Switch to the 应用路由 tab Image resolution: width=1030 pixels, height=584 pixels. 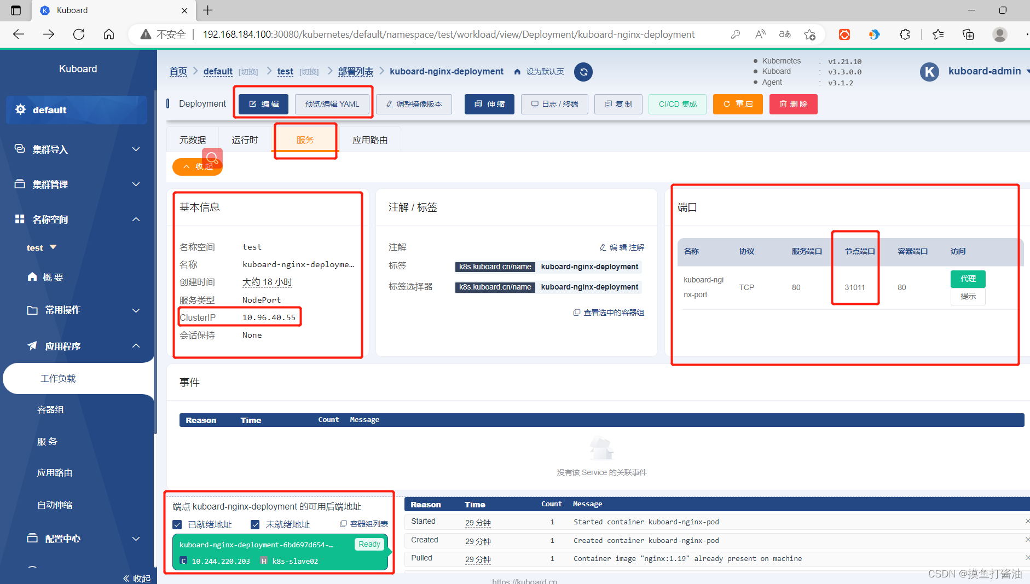pyautogui.click(x=370, y=140)
